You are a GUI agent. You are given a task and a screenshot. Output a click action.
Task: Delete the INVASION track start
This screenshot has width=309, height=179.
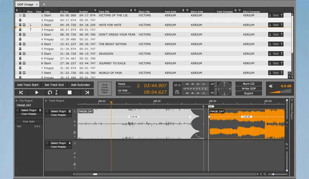20,54
